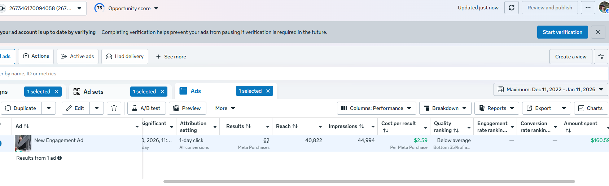The image size is (609, 186).
Task: Select the Active ads filter tab
Action: point(78,57)
